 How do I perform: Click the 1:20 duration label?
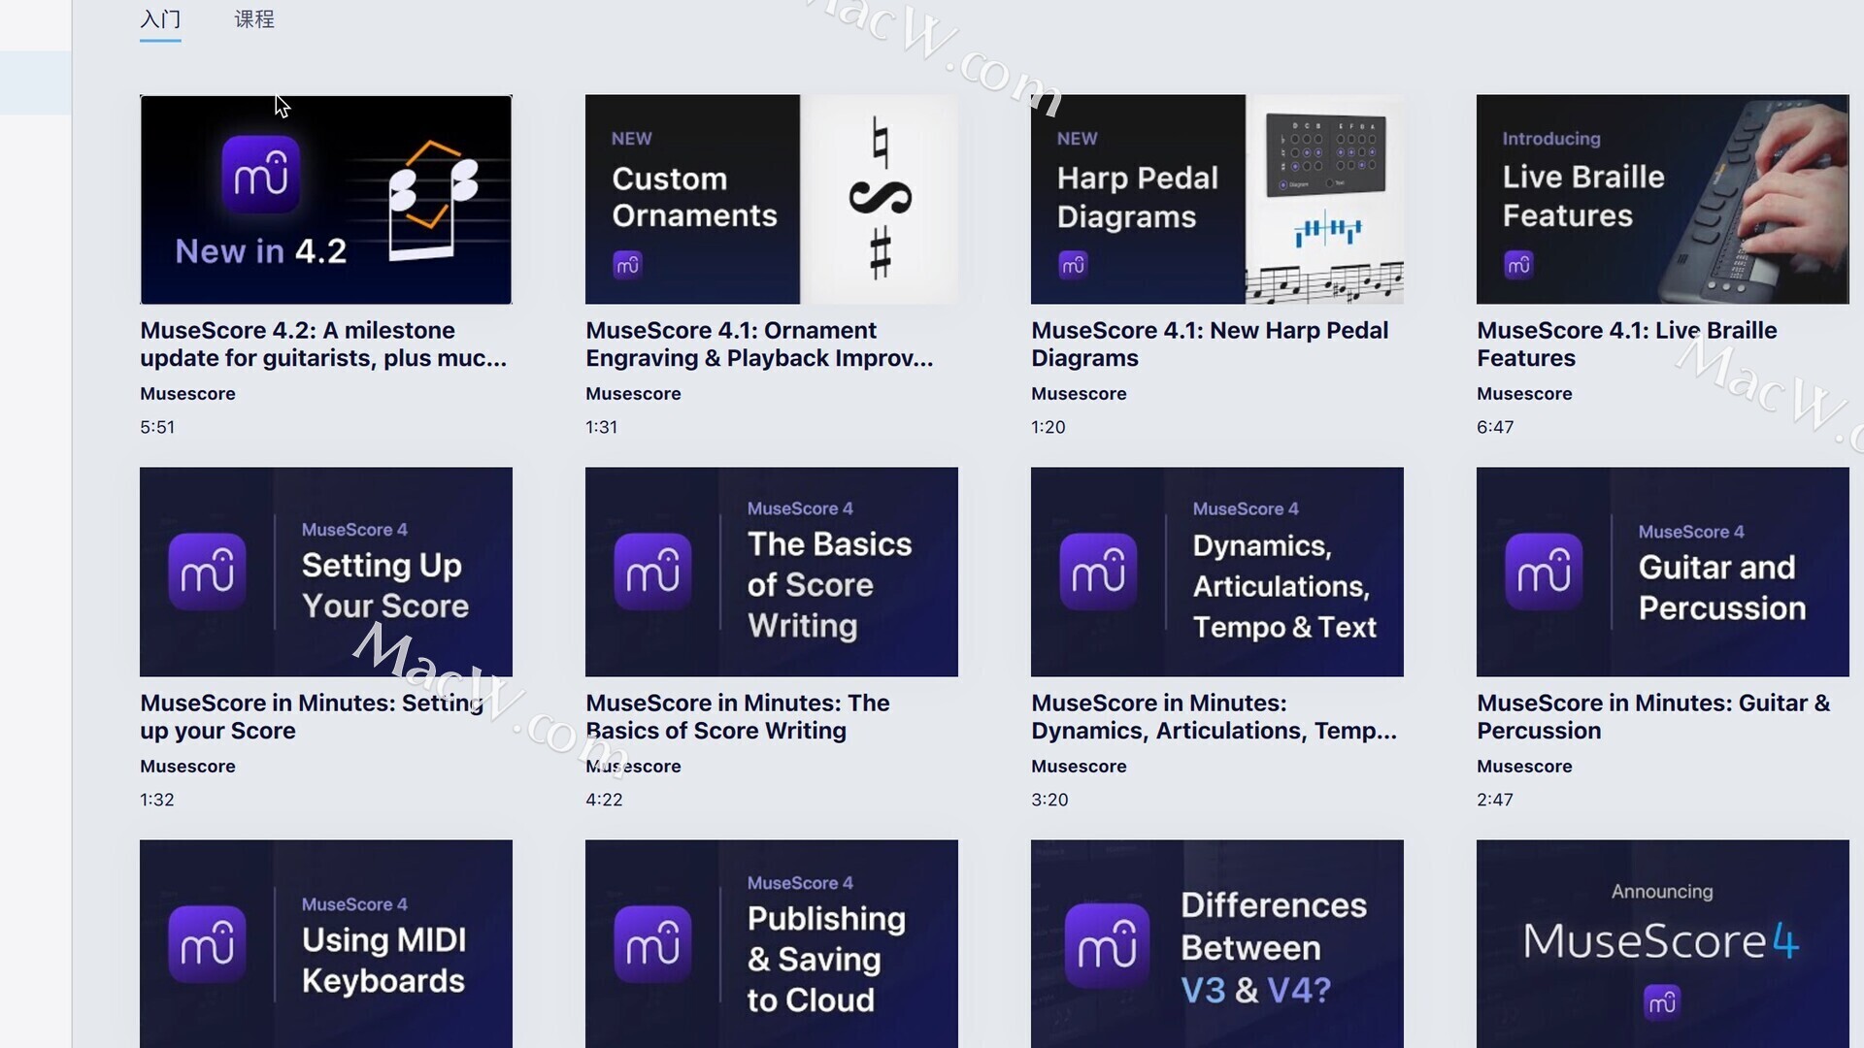1048,427
